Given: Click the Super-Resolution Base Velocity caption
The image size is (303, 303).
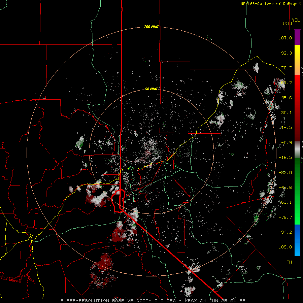Looking at the screenshot, I should (x=153, y=301).
